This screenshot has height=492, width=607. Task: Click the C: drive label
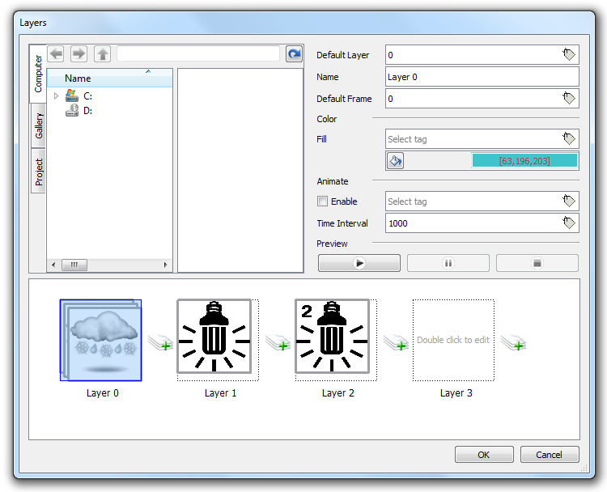coord(88,96)
